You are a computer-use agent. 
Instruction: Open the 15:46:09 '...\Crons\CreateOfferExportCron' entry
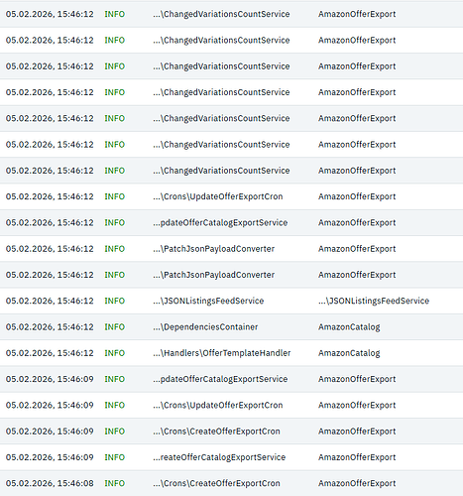pos(216,432)
